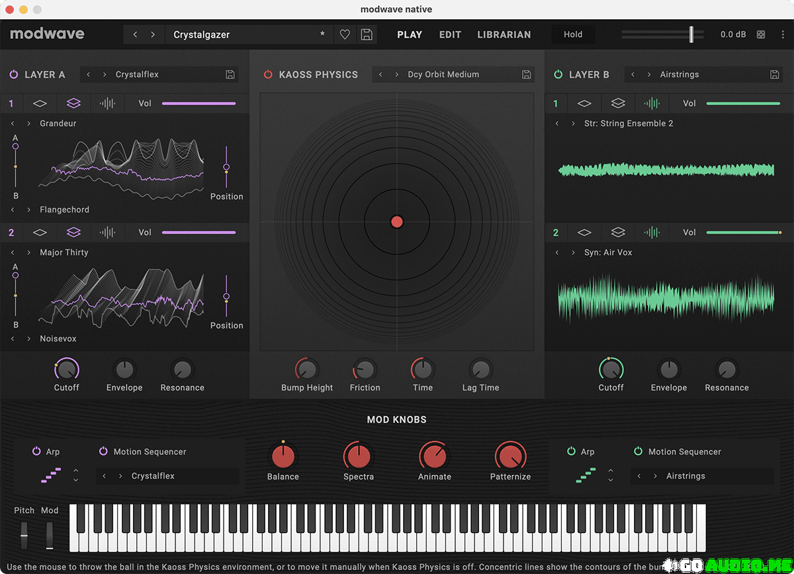The height and width of the screenshot is (574, 794).
Task: Switch to the PLAY page
Action: [x=410, y=34]
